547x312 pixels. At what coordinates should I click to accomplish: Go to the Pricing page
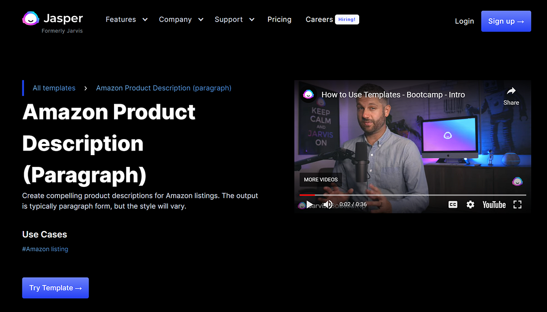[279, 20]
